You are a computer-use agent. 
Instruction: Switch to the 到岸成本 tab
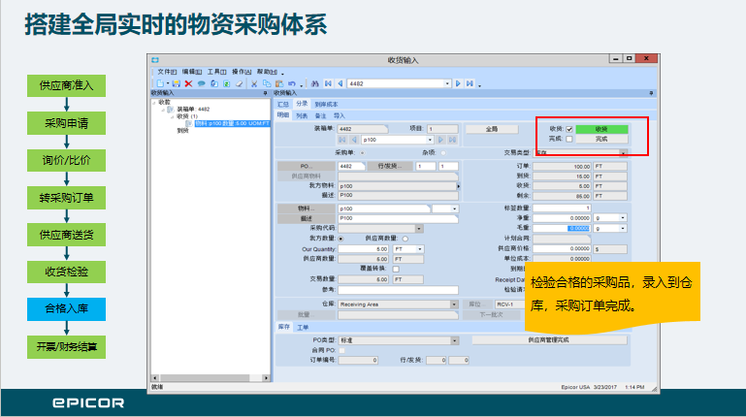(x=326, y=104)
